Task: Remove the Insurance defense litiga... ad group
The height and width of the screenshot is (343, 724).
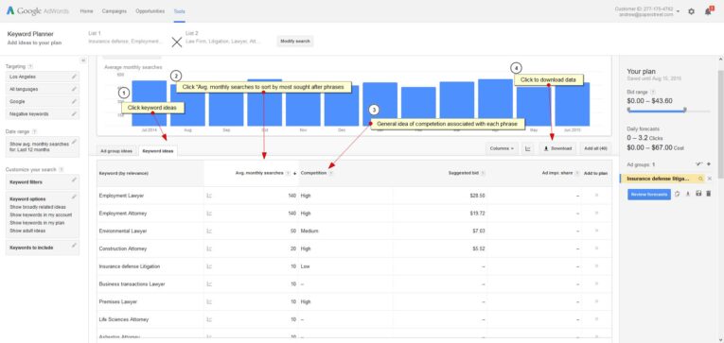Action: tap(710, 179)
